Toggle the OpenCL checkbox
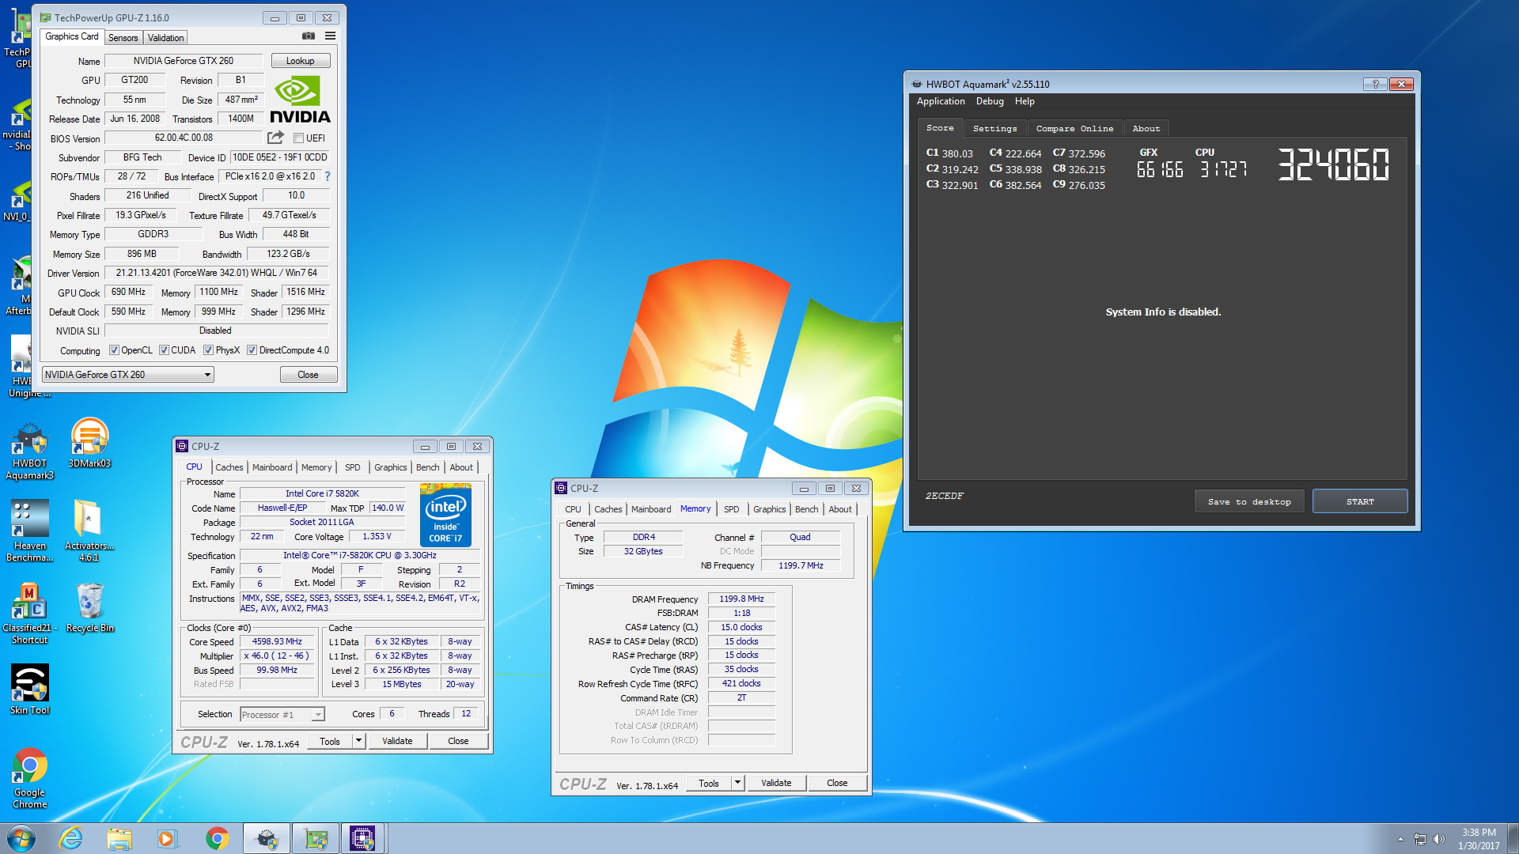This screenshot has width=1519, height=854. coord(114,350)
